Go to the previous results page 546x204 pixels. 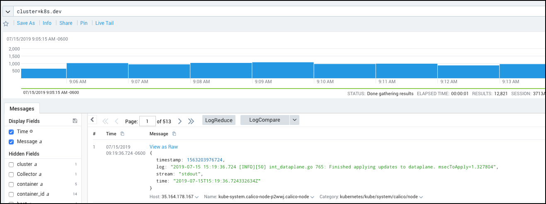click(116, 121)
